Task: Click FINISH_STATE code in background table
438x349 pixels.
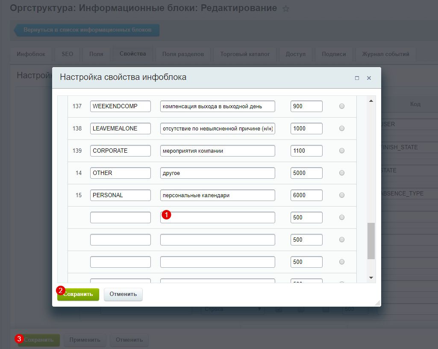Action: [400, 148]
